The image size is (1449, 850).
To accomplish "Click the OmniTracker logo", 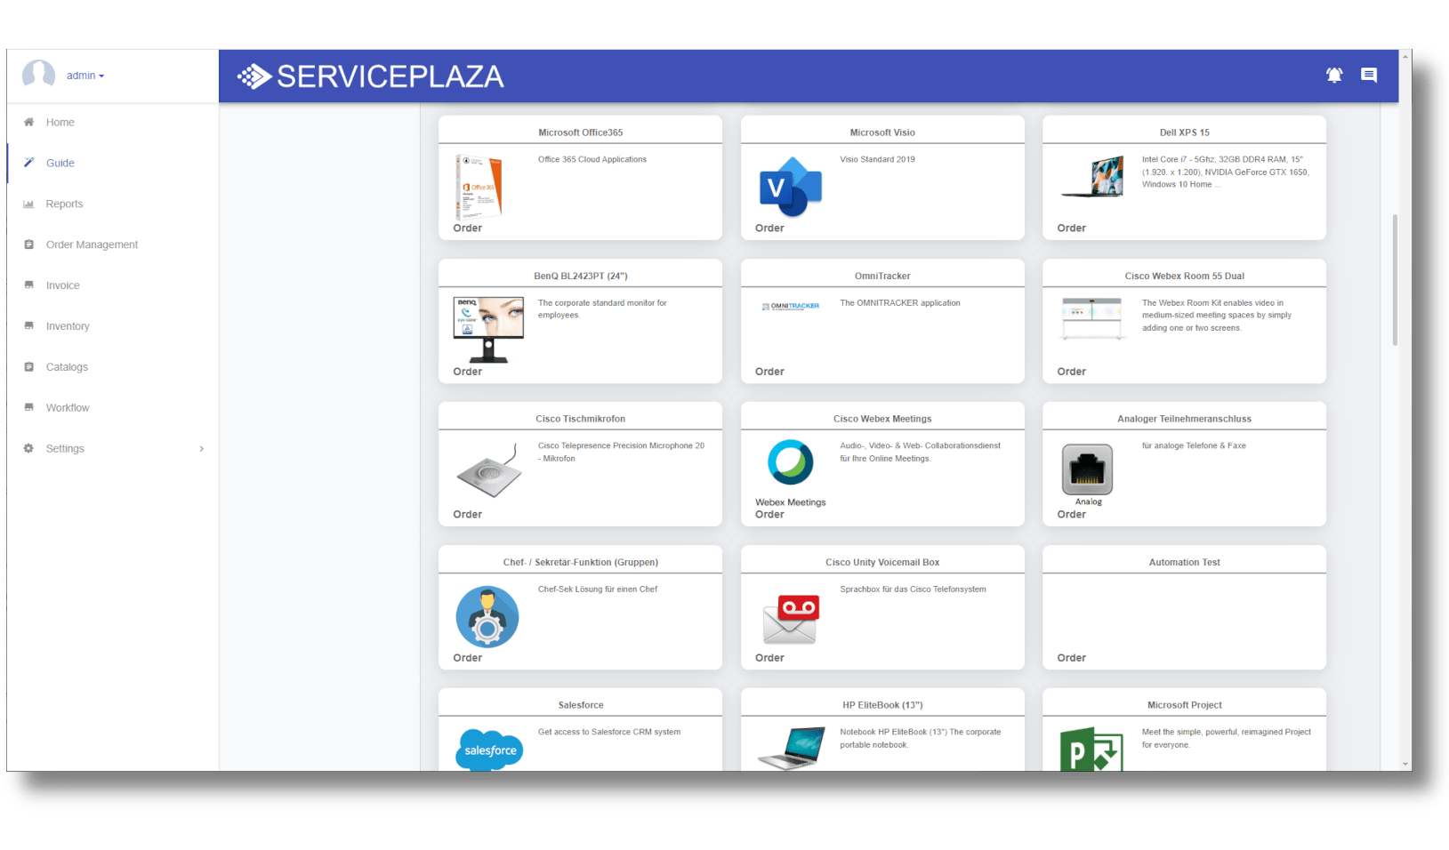I will [x=790, y=306].
